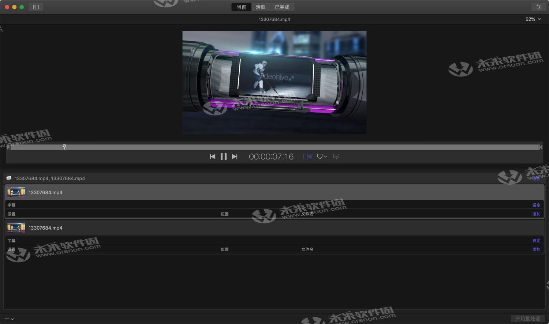Viewport: 549px width, 324px height.
Task: Expand the marker flag dropdown arrow
Action: pyautogui.click(x=325, y=157)
